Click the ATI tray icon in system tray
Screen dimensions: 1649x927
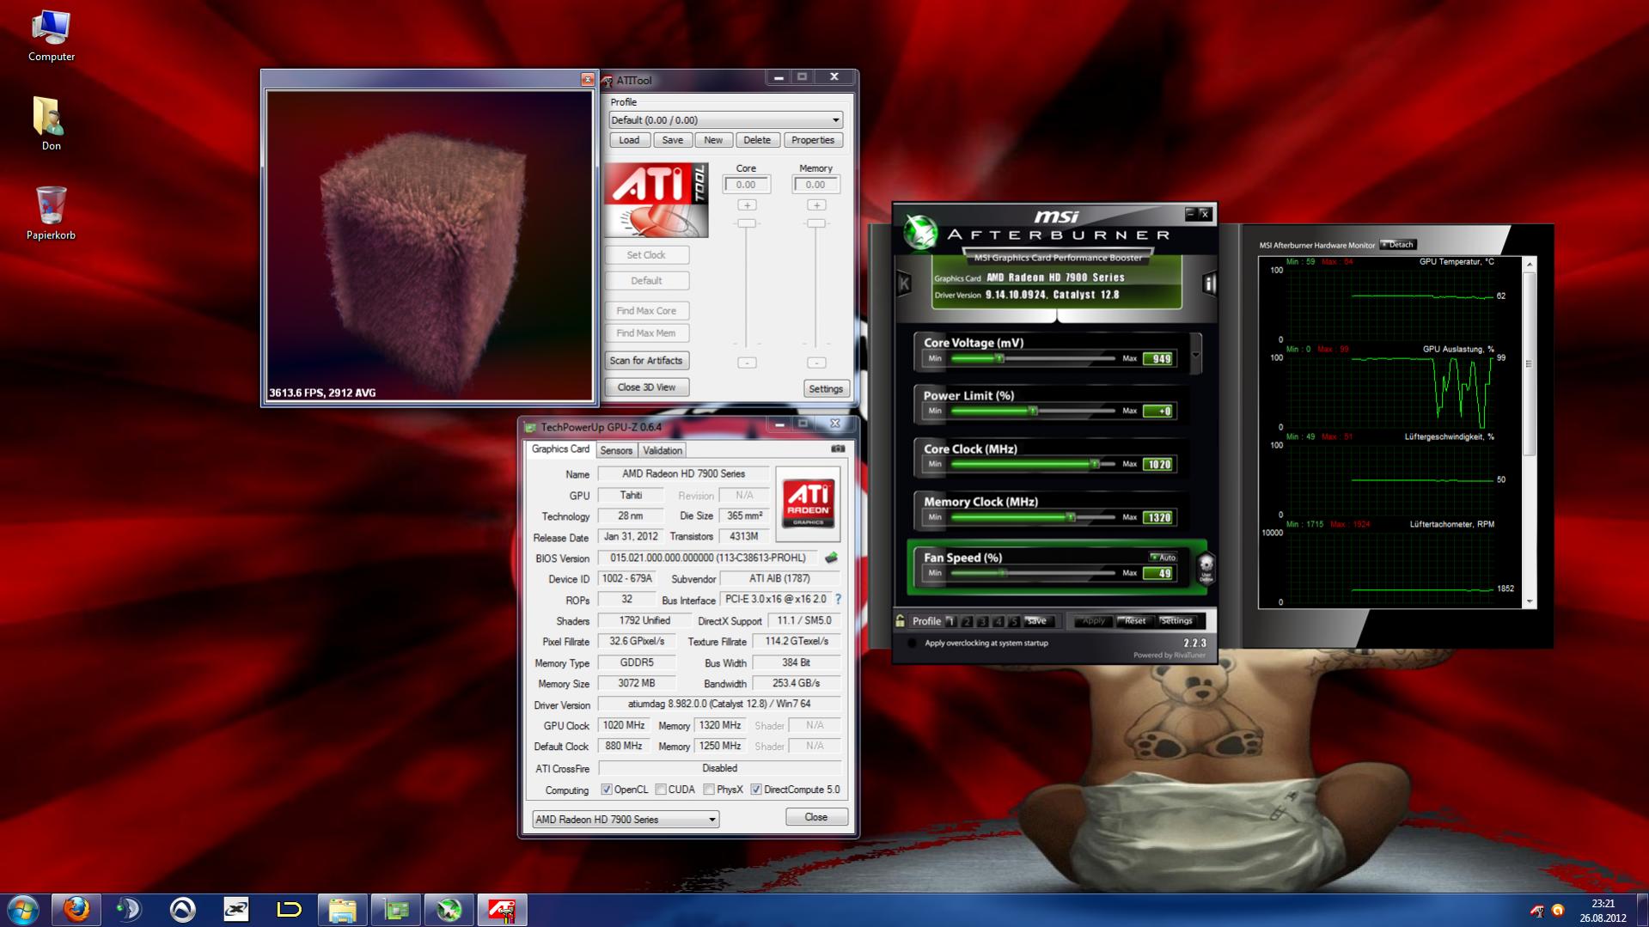tap(1536, 911)
